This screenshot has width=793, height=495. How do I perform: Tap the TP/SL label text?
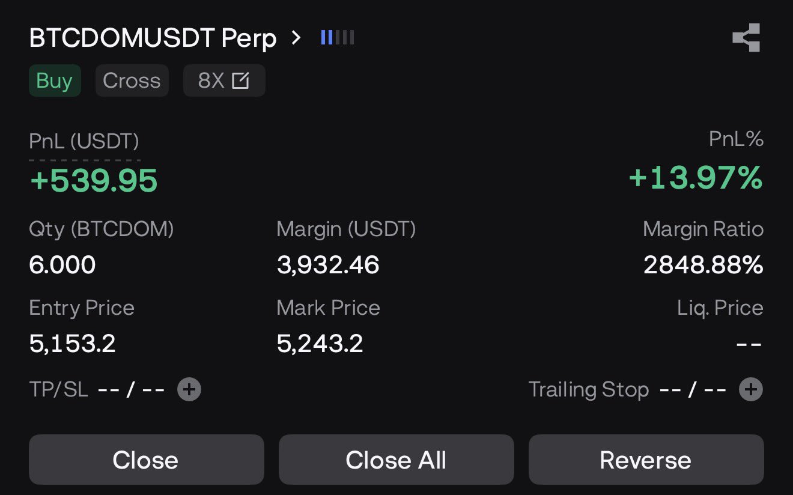pyautogui.click(x=58, y=390)
